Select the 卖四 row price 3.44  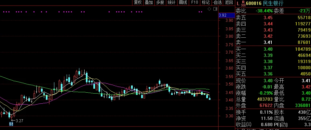[268, 24]
